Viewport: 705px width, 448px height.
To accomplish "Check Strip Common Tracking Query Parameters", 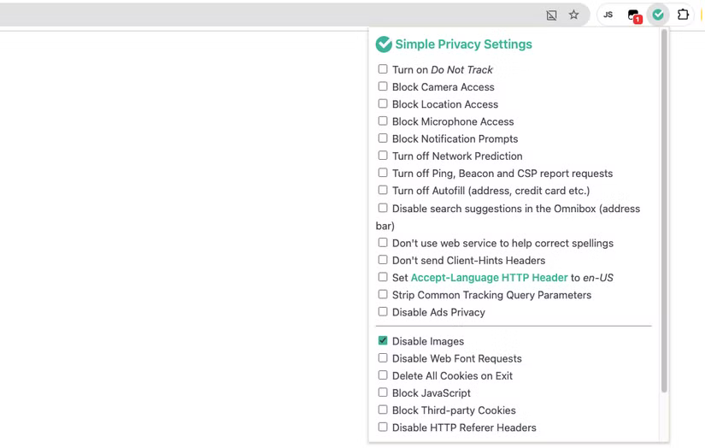I will (383, 294).
